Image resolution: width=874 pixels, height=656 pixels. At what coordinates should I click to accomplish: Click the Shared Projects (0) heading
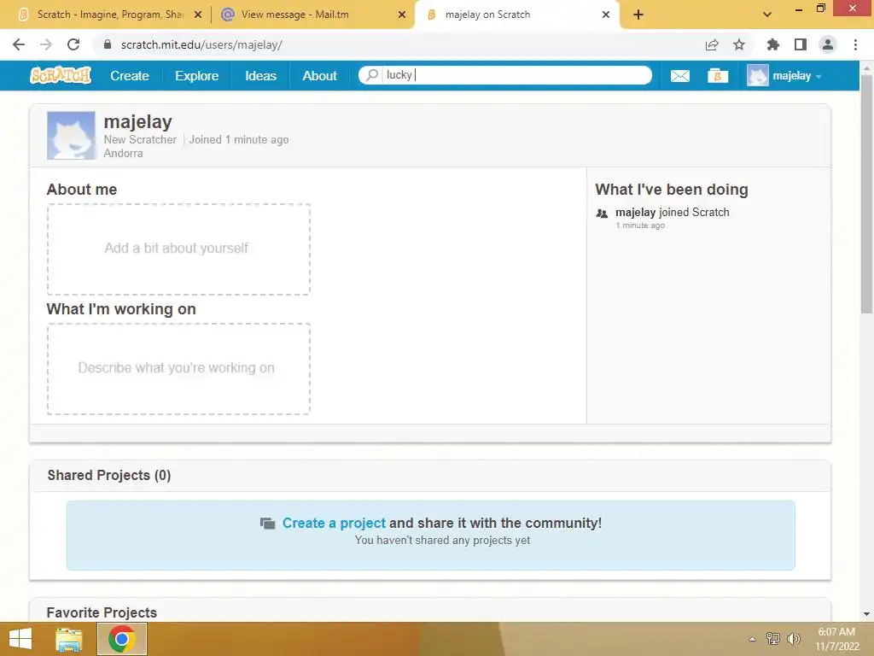pos(108,475)
